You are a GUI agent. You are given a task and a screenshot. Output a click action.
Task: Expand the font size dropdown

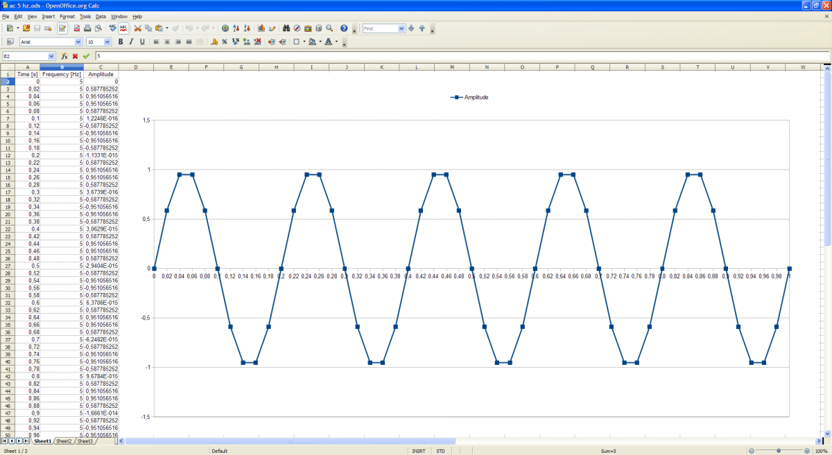[107, 42]
